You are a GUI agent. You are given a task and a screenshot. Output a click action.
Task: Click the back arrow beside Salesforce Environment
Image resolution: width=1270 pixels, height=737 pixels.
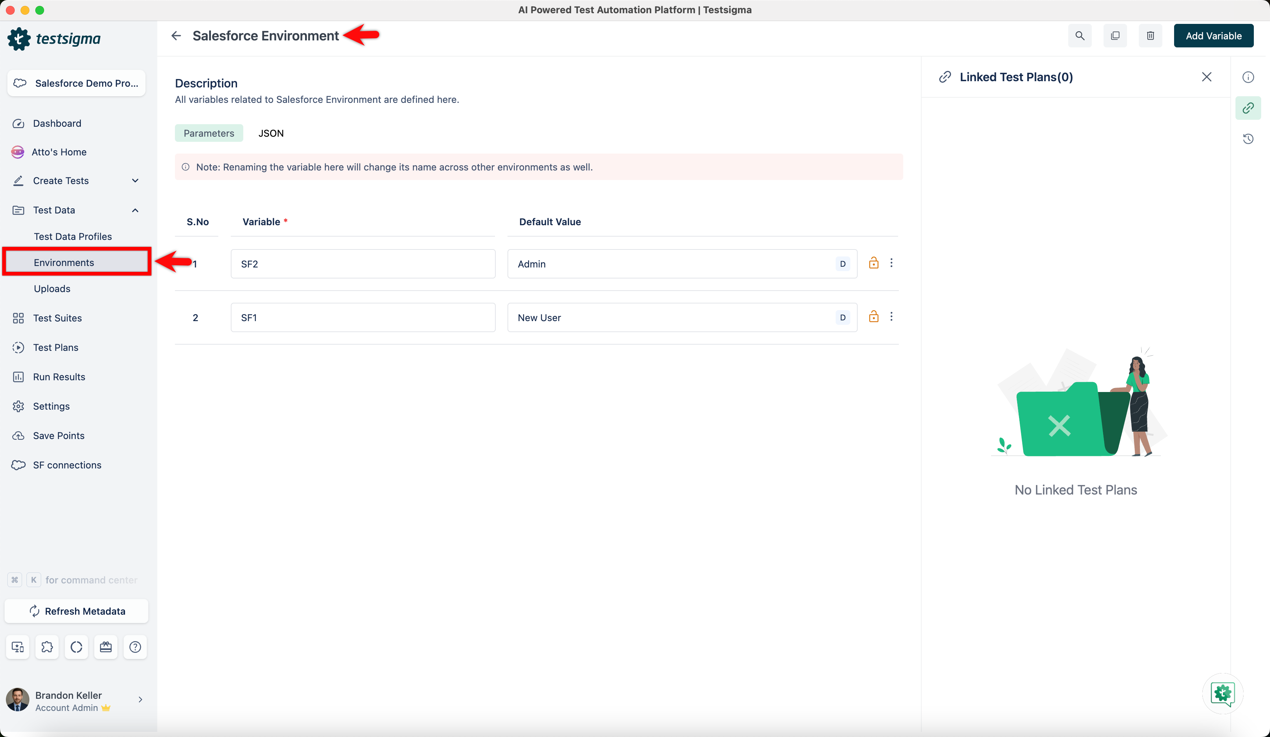[176, 36]
